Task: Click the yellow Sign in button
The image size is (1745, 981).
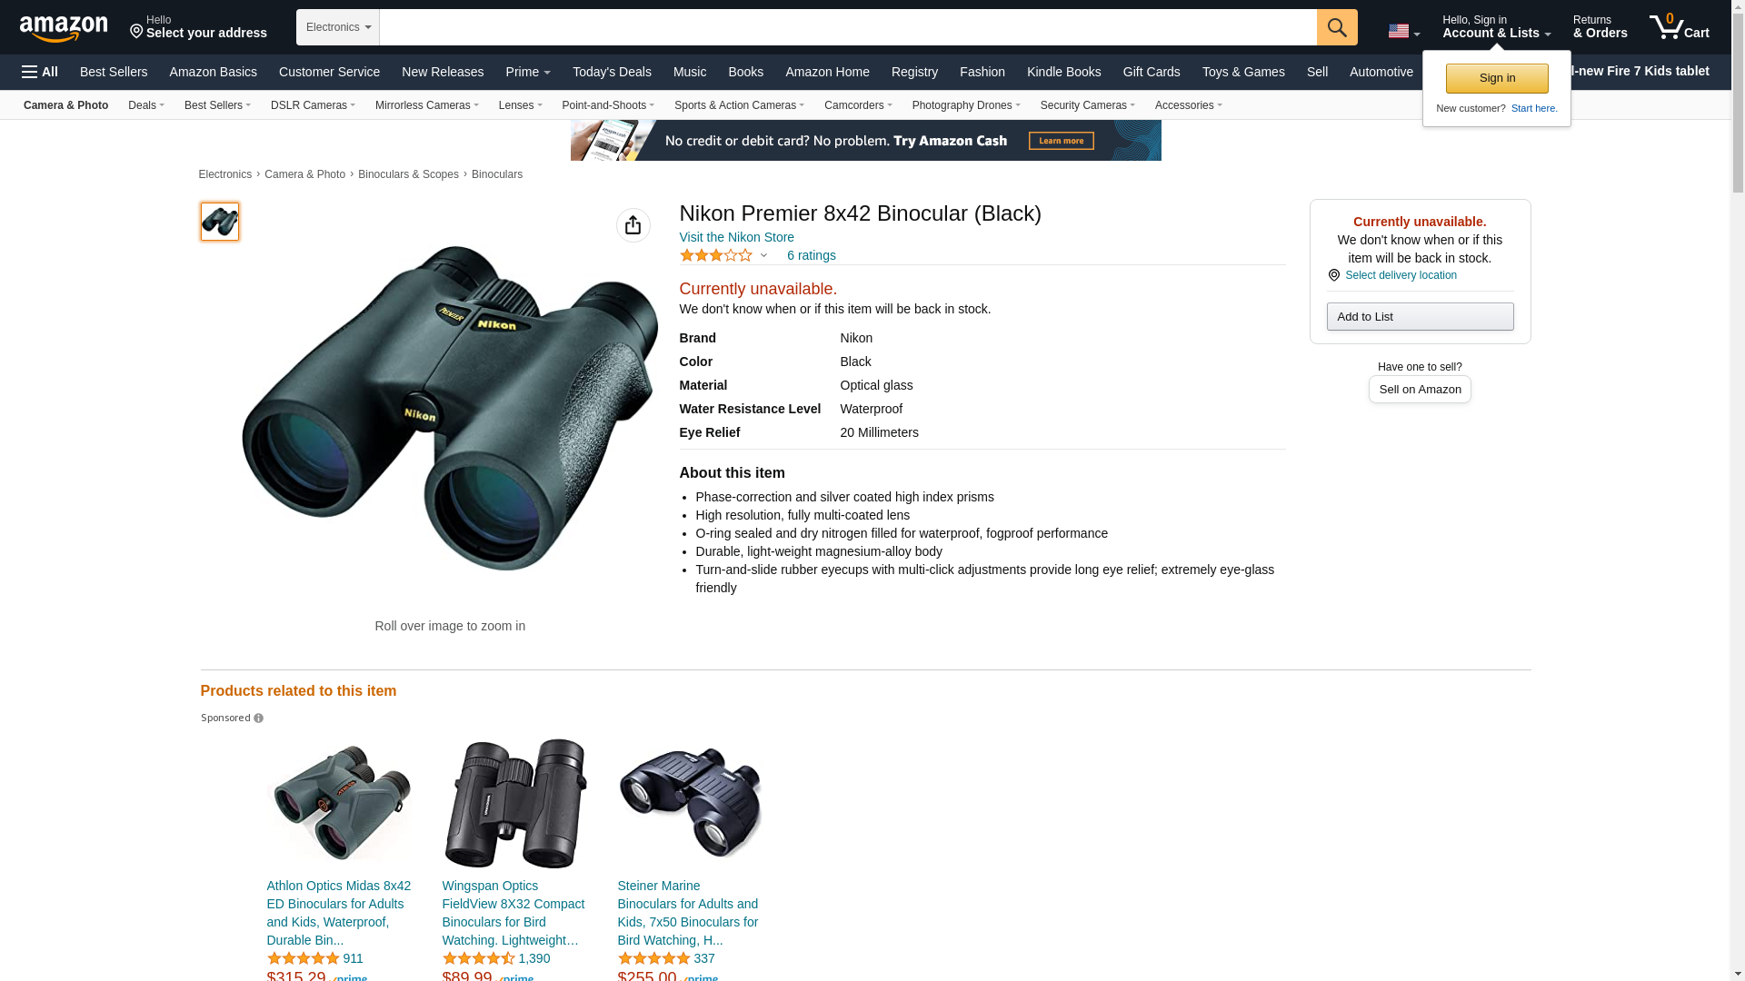Action: tap(1497, 78)
